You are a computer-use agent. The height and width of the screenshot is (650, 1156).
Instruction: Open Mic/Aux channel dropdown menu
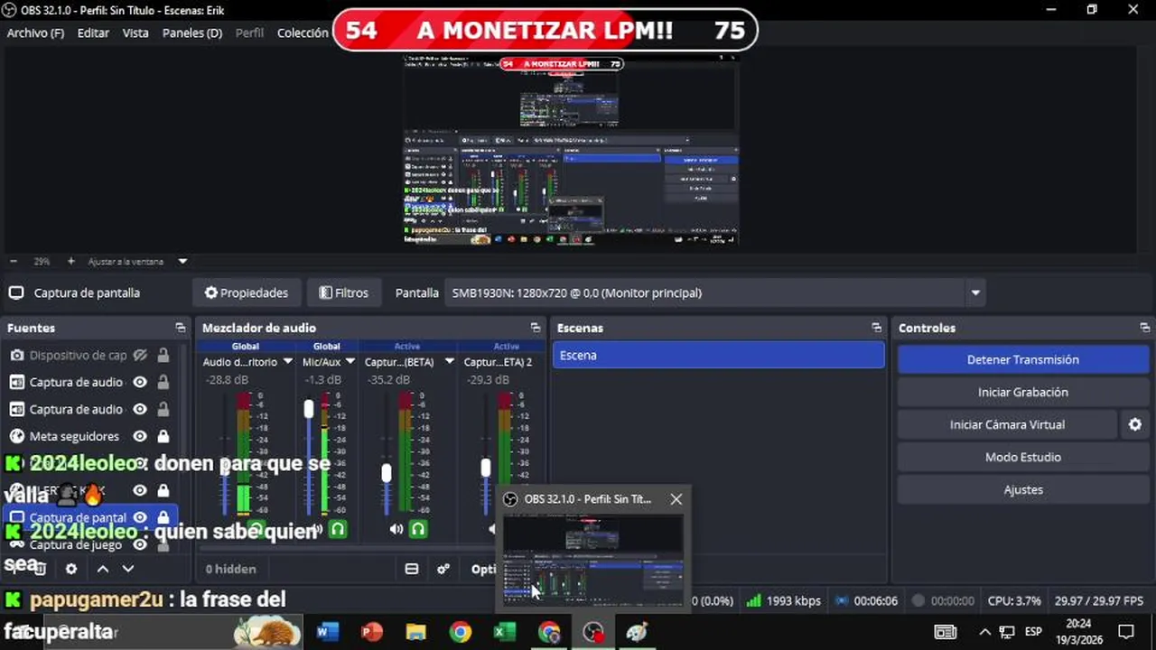click(350, 361)
